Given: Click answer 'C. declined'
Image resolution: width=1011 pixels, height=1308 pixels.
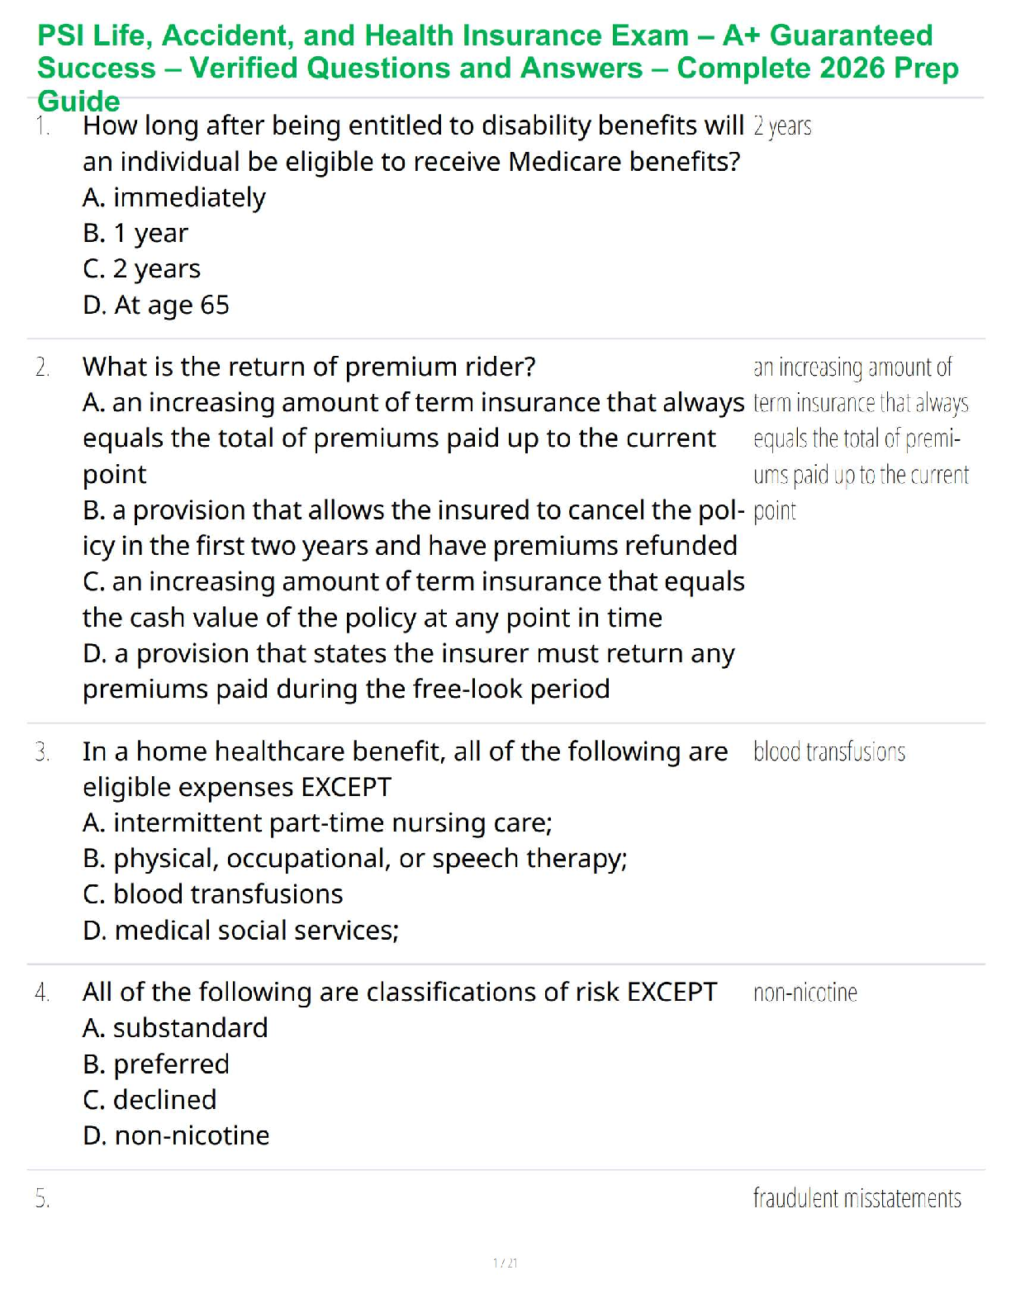Looking at the screenshot, I should click(x=150, y=1100).
